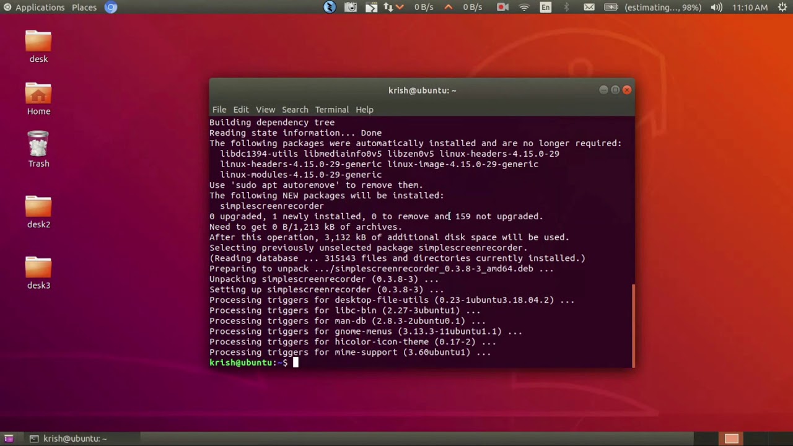Click the Applications menu logo icon
The image size is (793, 446).
pyautogui.click(x=7, y=7)
